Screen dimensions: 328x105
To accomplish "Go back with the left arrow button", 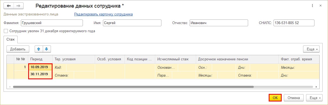I will tap(9, 6).
